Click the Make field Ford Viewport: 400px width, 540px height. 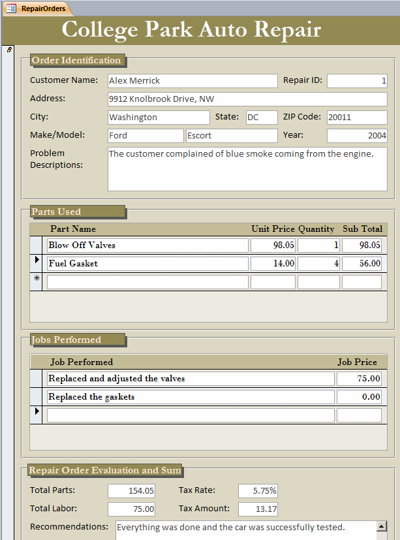pos(146,136)
